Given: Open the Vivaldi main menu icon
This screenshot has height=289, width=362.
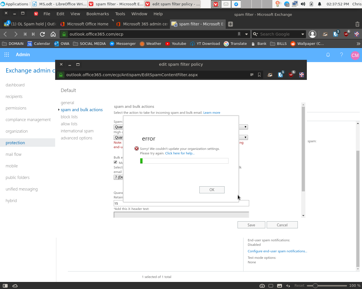Looking at the screenshot, I should coord(36,14).
